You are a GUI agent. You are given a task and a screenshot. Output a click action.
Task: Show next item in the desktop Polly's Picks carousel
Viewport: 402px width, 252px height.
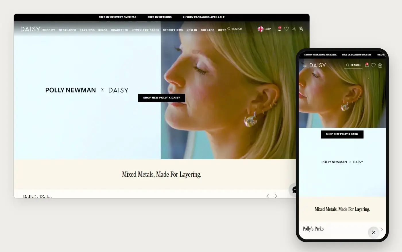[x=276, y=196]
